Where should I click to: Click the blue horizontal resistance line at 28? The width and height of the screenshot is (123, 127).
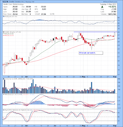pyautogui.click(x=96, y=32)
